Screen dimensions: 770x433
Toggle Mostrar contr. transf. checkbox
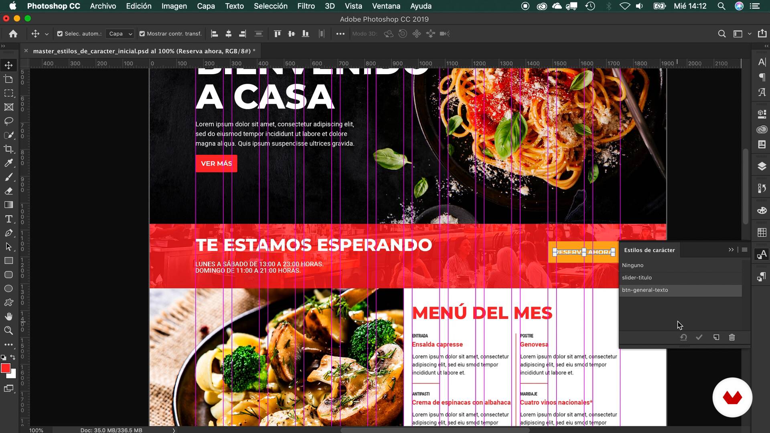click(x=142, y=34)
